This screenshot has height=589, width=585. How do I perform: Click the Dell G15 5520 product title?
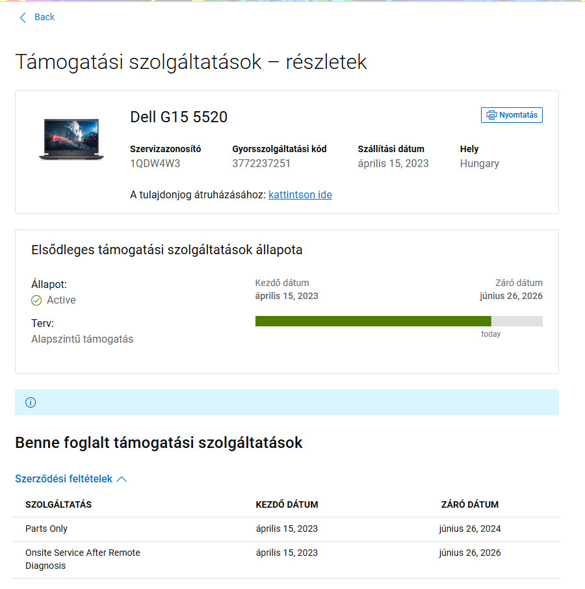click(179, 117)
